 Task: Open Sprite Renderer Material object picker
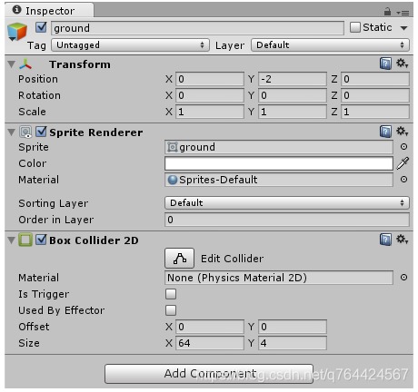pos(403,180)
